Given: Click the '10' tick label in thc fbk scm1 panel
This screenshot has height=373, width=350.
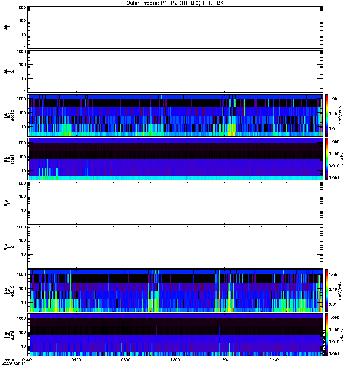Looking at the screenshot, I should (x=24, y=346).
